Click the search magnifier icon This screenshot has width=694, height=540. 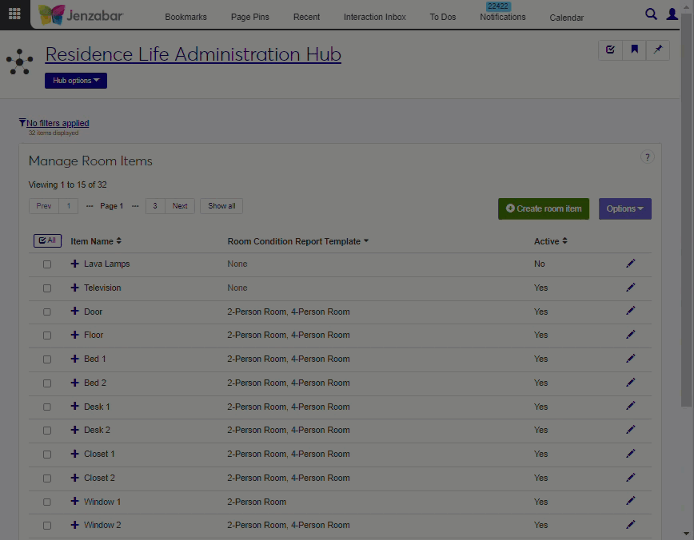pyautogui.click(x=652, y=14)
